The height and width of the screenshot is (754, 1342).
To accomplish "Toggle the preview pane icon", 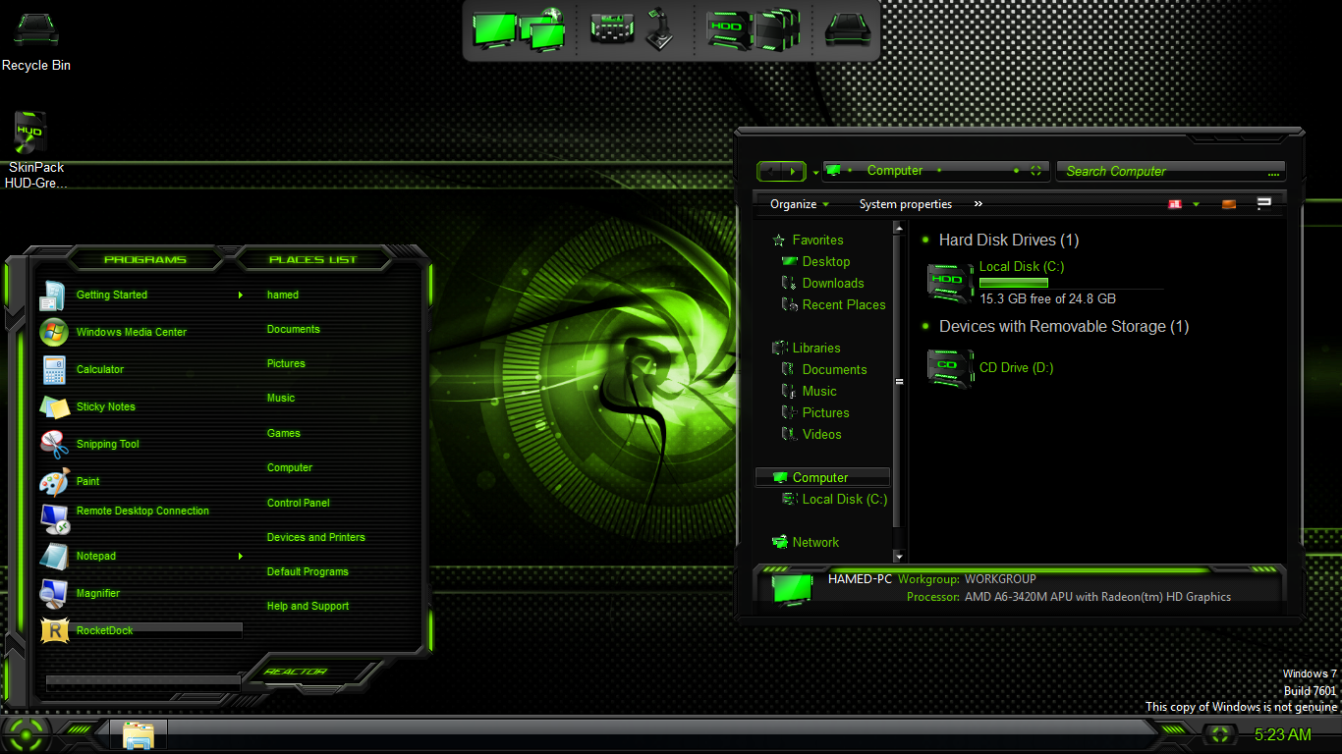I will pyautogui.click(x=1229, y=204).
